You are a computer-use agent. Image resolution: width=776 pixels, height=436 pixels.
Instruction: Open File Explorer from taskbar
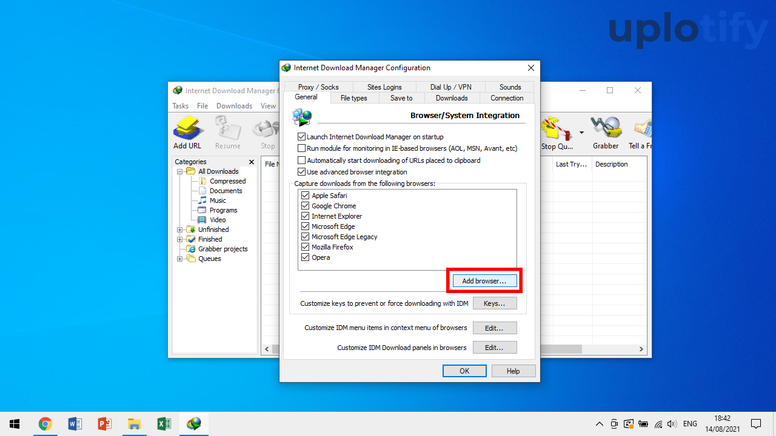134,424
